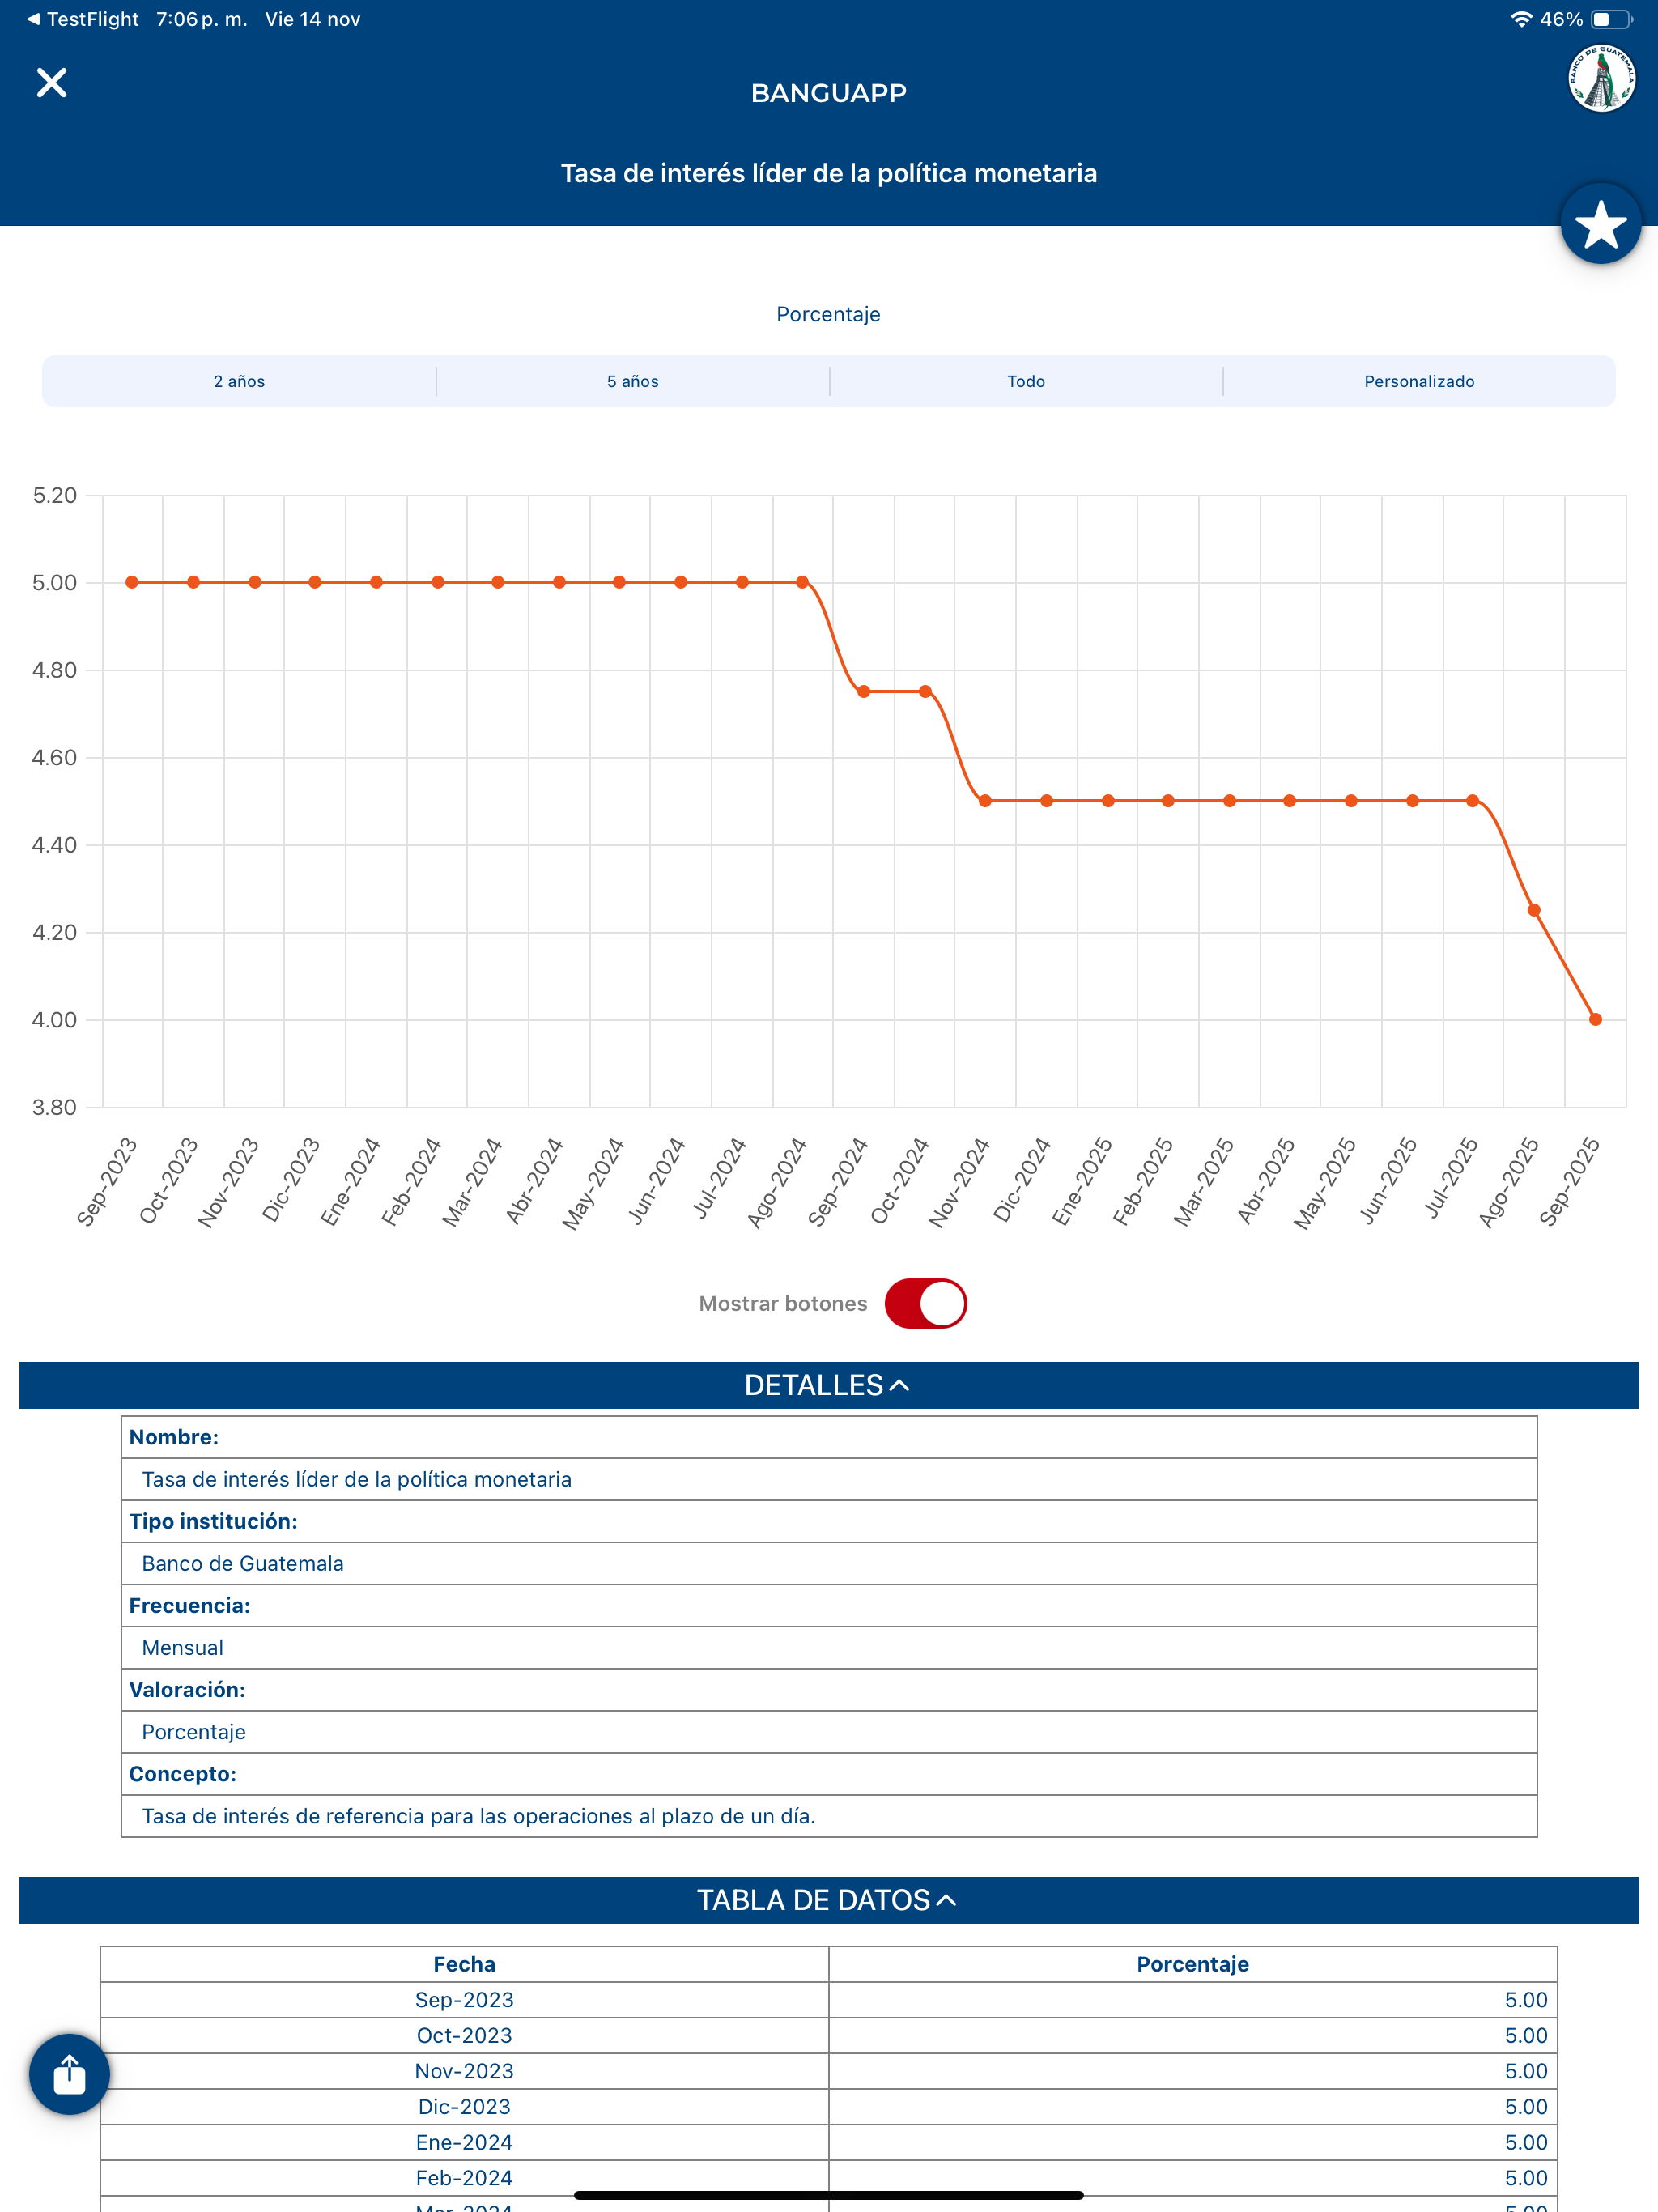Tap the Banco de Guatemala logo
Viewport: 1658px width, 2212px height.
(1601, 78)
